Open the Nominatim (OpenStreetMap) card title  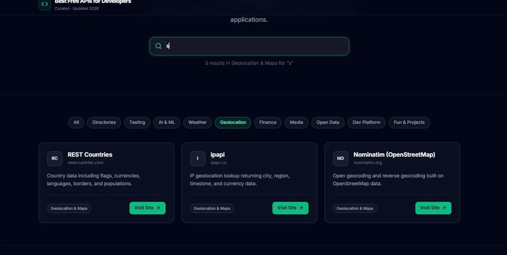pyautogui.click(x=395, y=155)
